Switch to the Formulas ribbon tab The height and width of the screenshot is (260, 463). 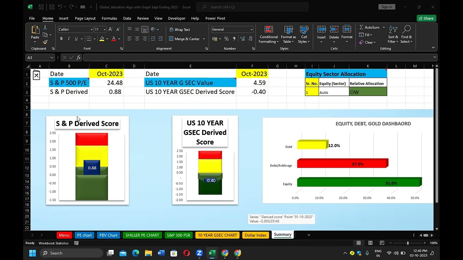(109, 18)
